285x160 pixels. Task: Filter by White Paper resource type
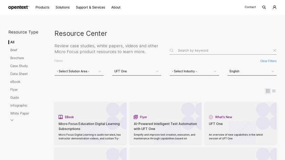point(20,113)
